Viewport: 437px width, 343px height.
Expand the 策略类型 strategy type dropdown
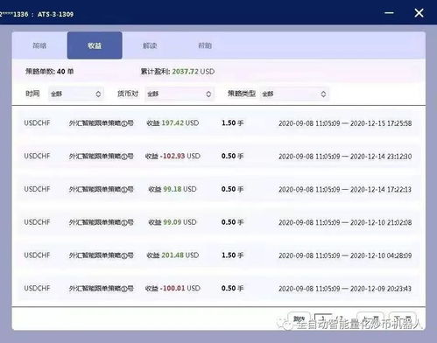pos(294,94)
